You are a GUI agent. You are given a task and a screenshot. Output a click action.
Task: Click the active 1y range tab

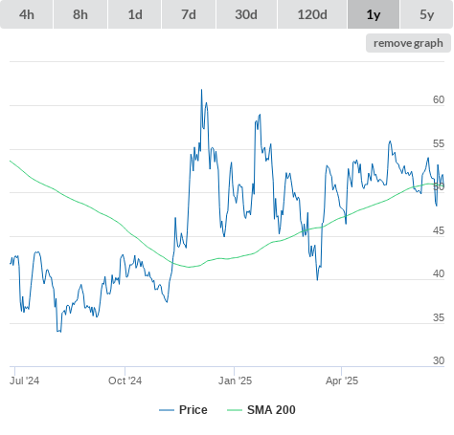tap(374, 14)
